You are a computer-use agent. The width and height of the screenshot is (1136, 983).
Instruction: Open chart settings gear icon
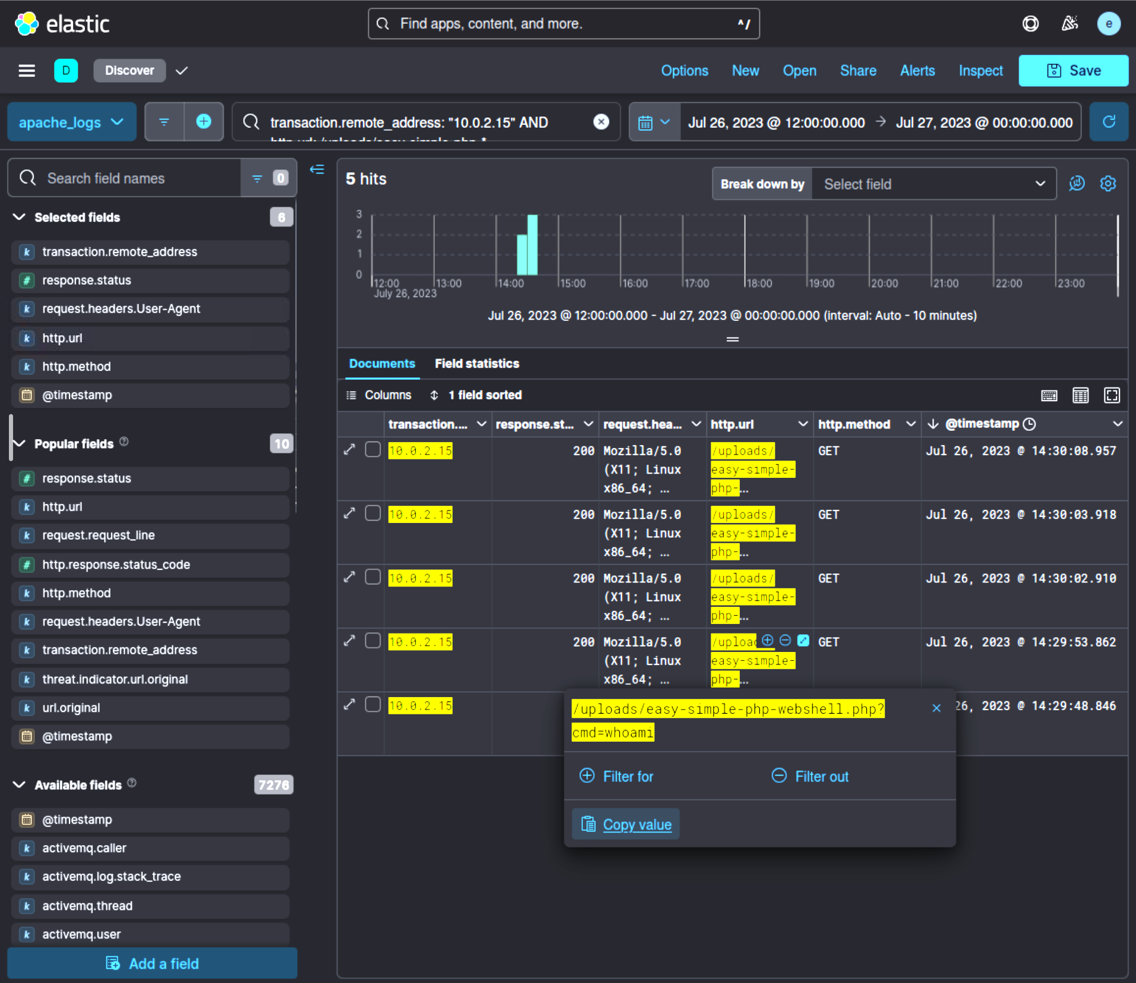pyautogui.click(x=1108, y=184)
